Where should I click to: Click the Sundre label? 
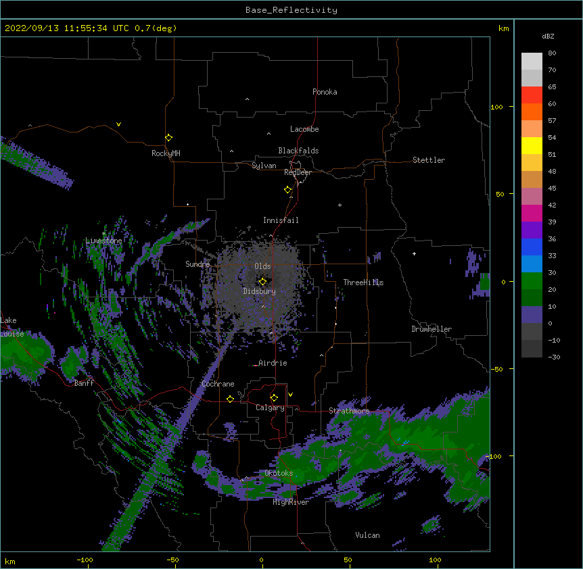pos(197,264)
